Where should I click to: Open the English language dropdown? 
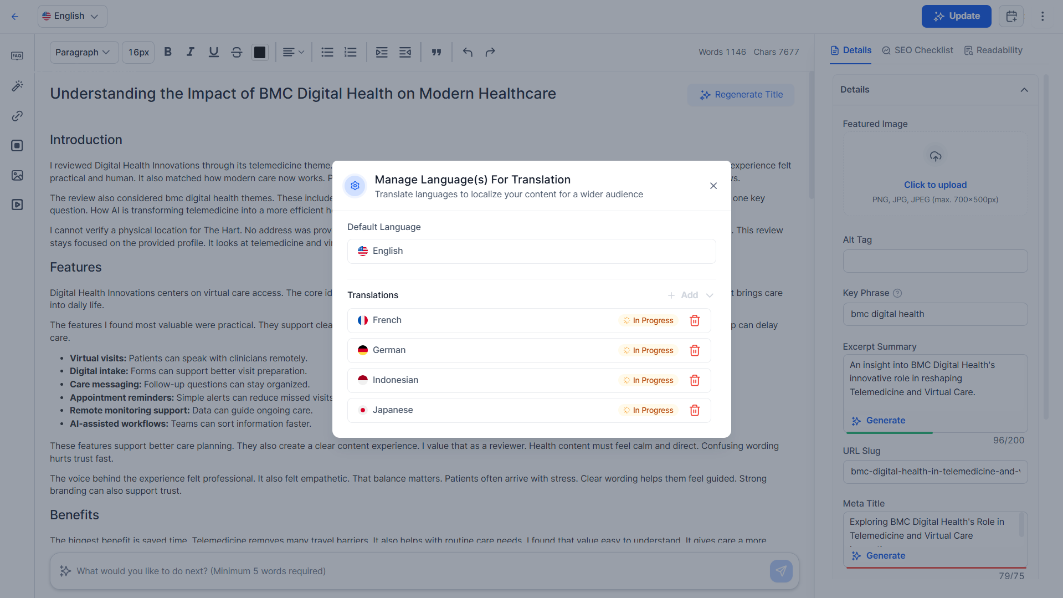(x=72, y=16)
